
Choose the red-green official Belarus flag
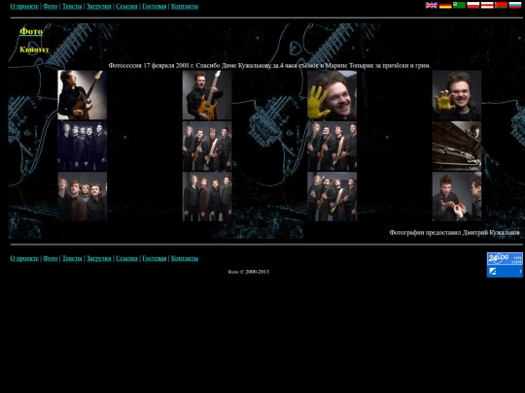tap(501, 5)
